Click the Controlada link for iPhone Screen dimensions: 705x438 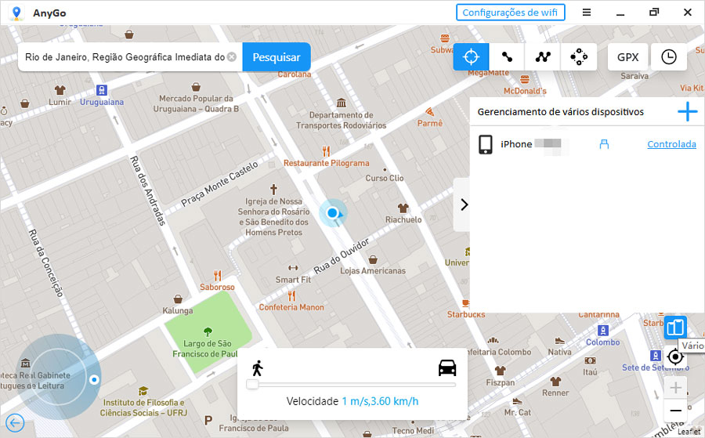(x=671, y=144)
